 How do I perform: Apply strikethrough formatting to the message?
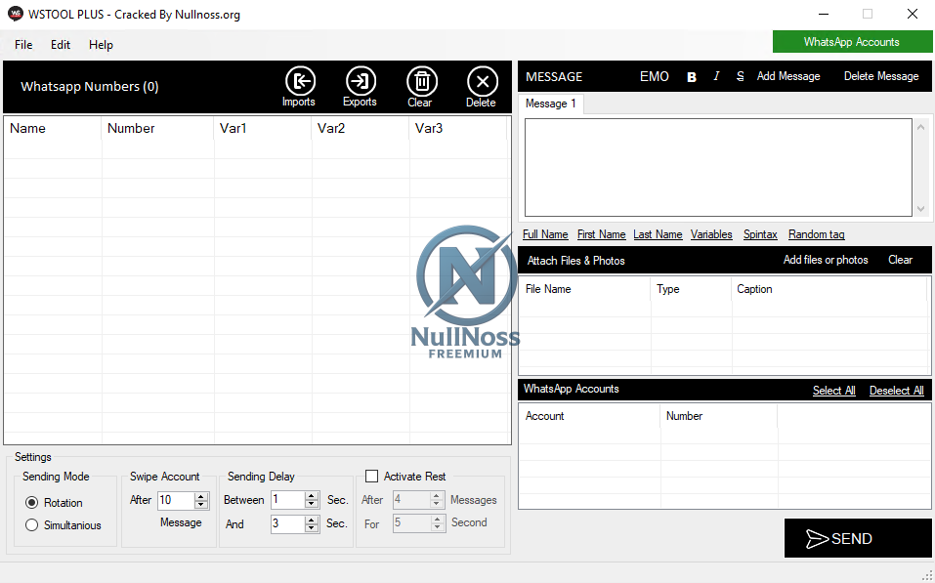[742, 76]
